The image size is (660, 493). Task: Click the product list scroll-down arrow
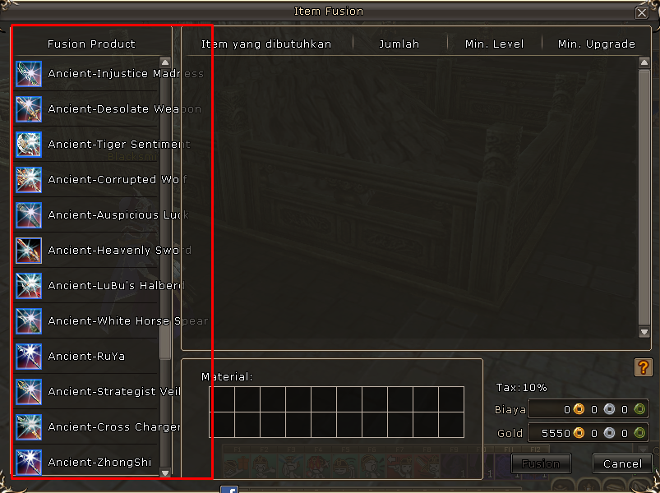click(165, 472)
